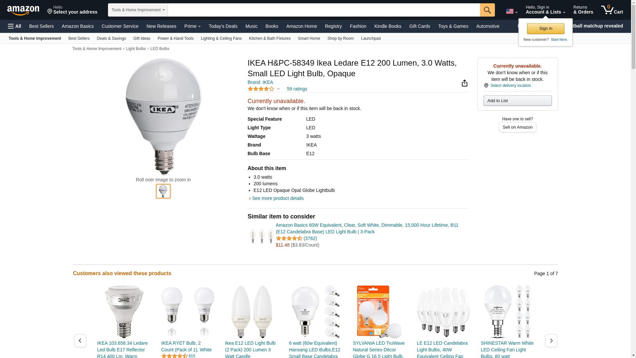This screenshot has height=358, width=636.
Task: Click into the Amazon search text field
Action: coord(324,10)
